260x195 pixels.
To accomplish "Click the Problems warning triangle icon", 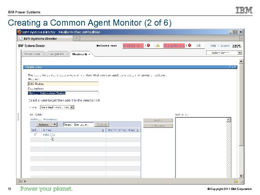I will [158, 45].
